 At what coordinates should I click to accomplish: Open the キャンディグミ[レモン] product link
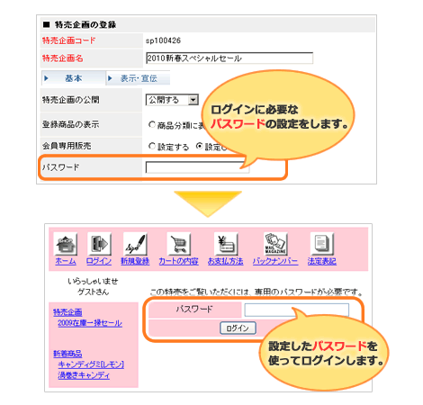(x=91, y=364)
